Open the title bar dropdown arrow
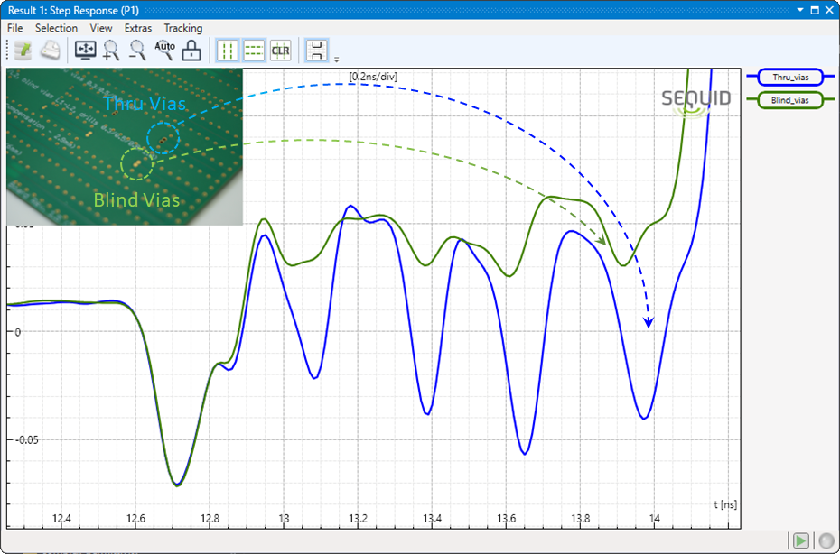The height and width of the screenshot is (554, 840). pos(799,10)
